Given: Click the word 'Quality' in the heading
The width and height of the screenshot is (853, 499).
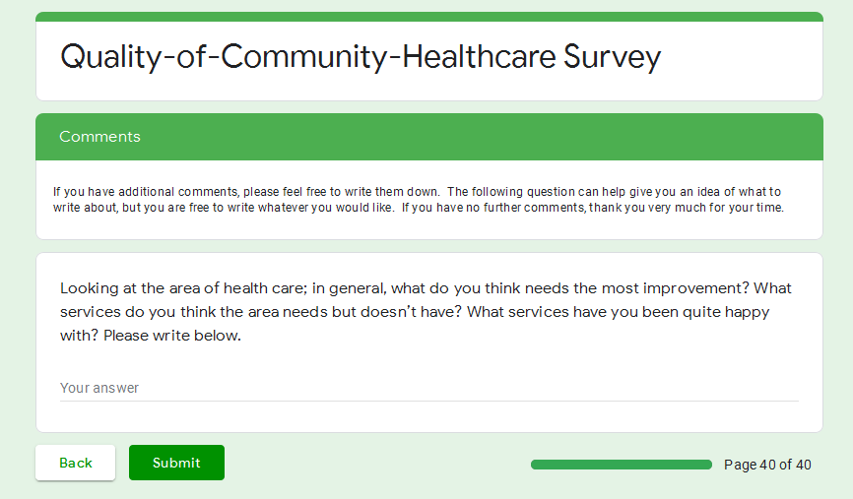Looking at the screenshot, I should [x=98, y=57].
